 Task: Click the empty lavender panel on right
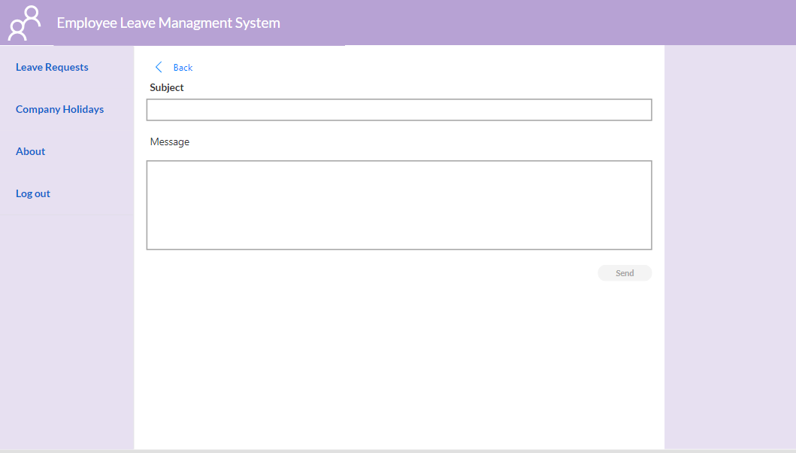tap(730, 247)
